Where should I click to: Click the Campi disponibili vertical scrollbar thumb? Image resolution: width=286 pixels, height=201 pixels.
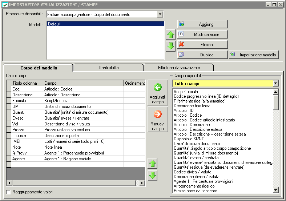point(275,102)
